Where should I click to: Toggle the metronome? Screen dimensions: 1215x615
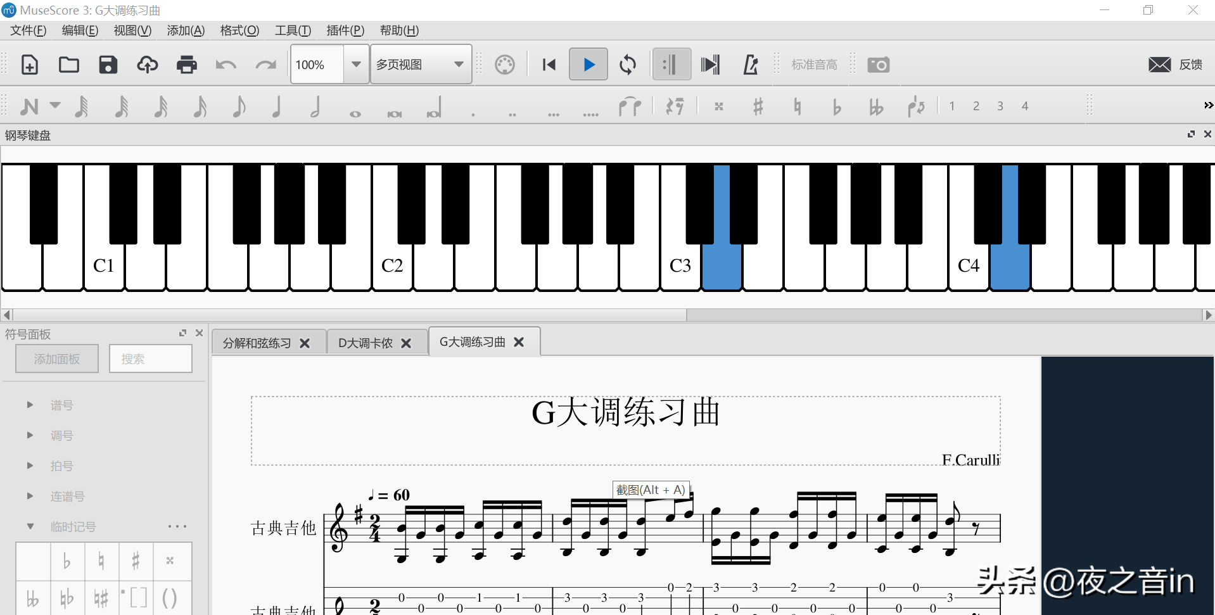751,65
